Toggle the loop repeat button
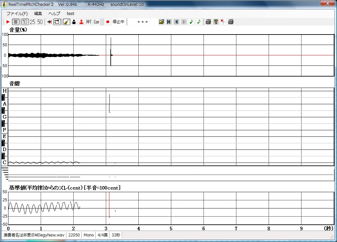The height and width of the screenshot is (242, 337). coord(57,22)
